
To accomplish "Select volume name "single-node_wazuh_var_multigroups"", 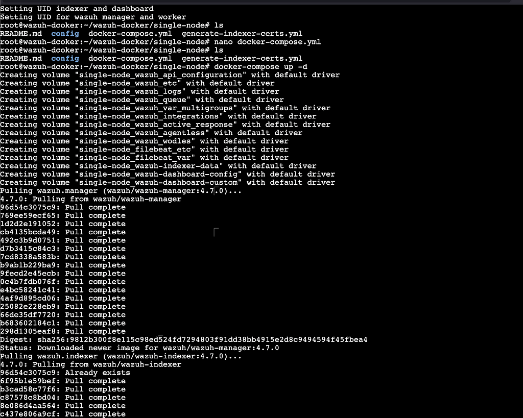I will click(x=156, y=108).
